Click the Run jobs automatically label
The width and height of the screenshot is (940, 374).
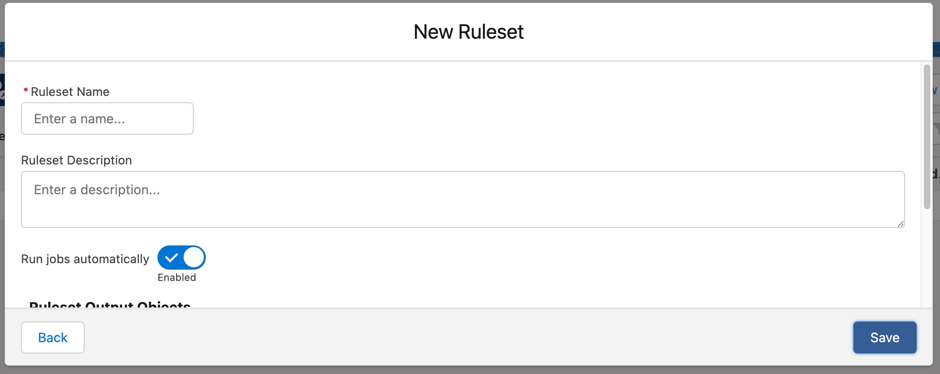[85, 259]
